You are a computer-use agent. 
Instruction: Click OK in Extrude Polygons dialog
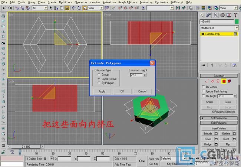(x=122, y=91)
